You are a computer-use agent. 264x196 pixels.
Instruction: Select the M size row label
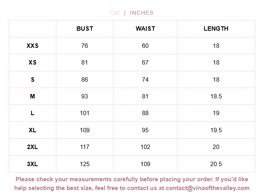(32, 96)
